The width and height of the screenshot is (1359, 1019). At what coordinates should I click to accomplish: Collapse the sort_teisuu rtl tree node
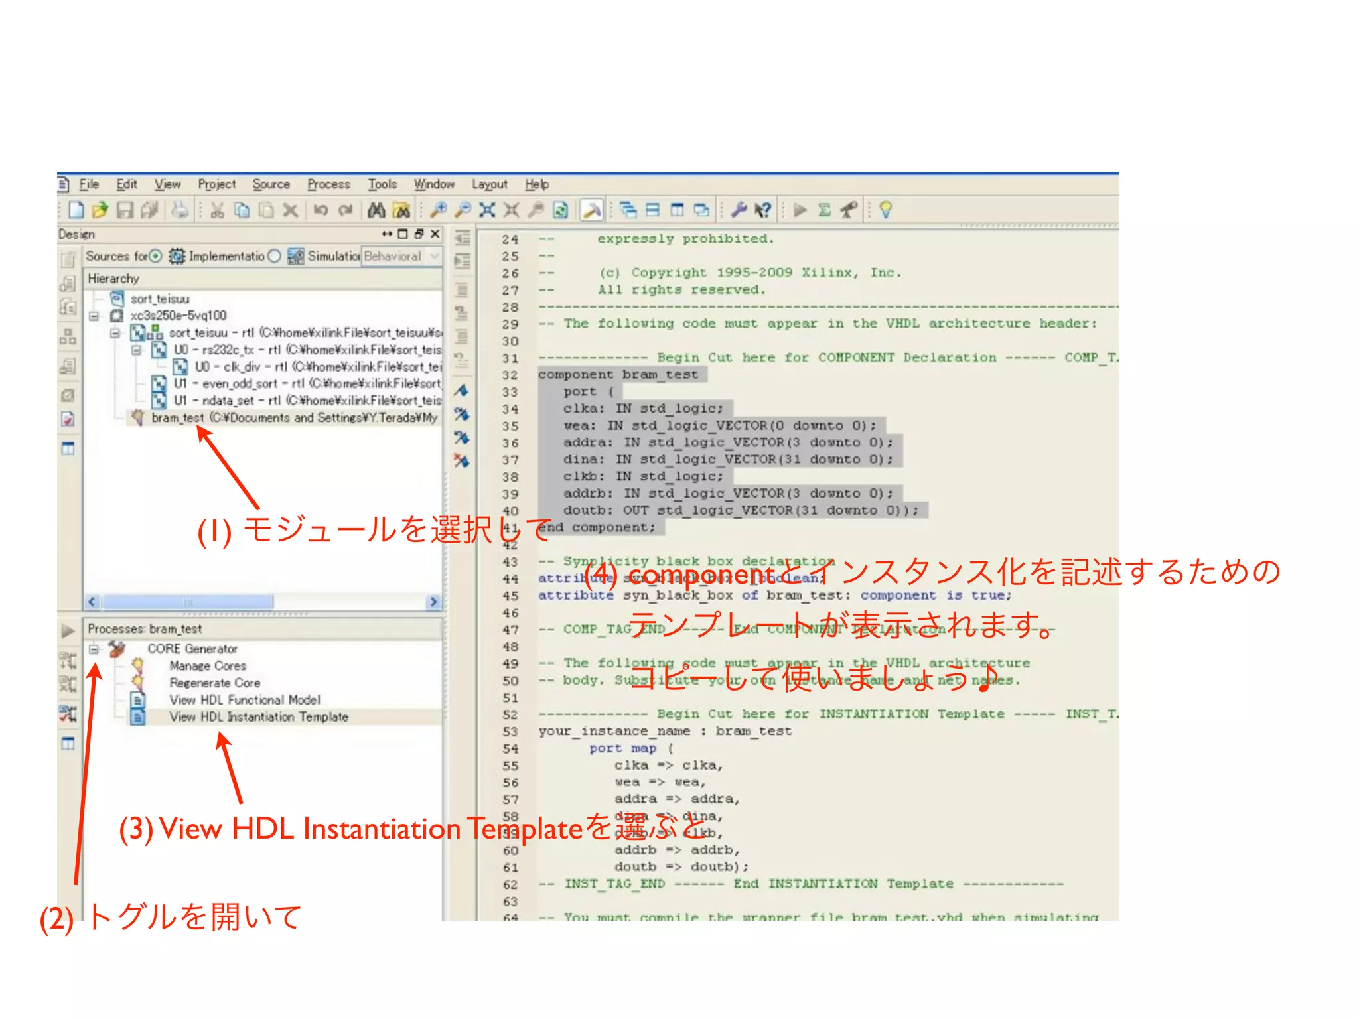pos(115,332)
